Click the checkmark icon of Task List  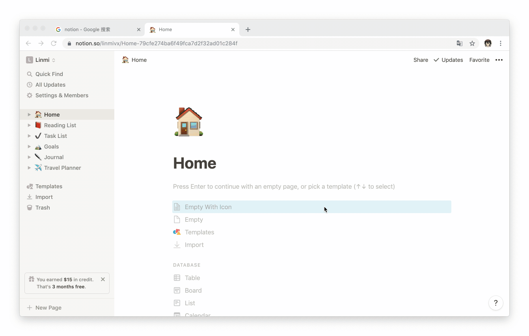(38, 136)
